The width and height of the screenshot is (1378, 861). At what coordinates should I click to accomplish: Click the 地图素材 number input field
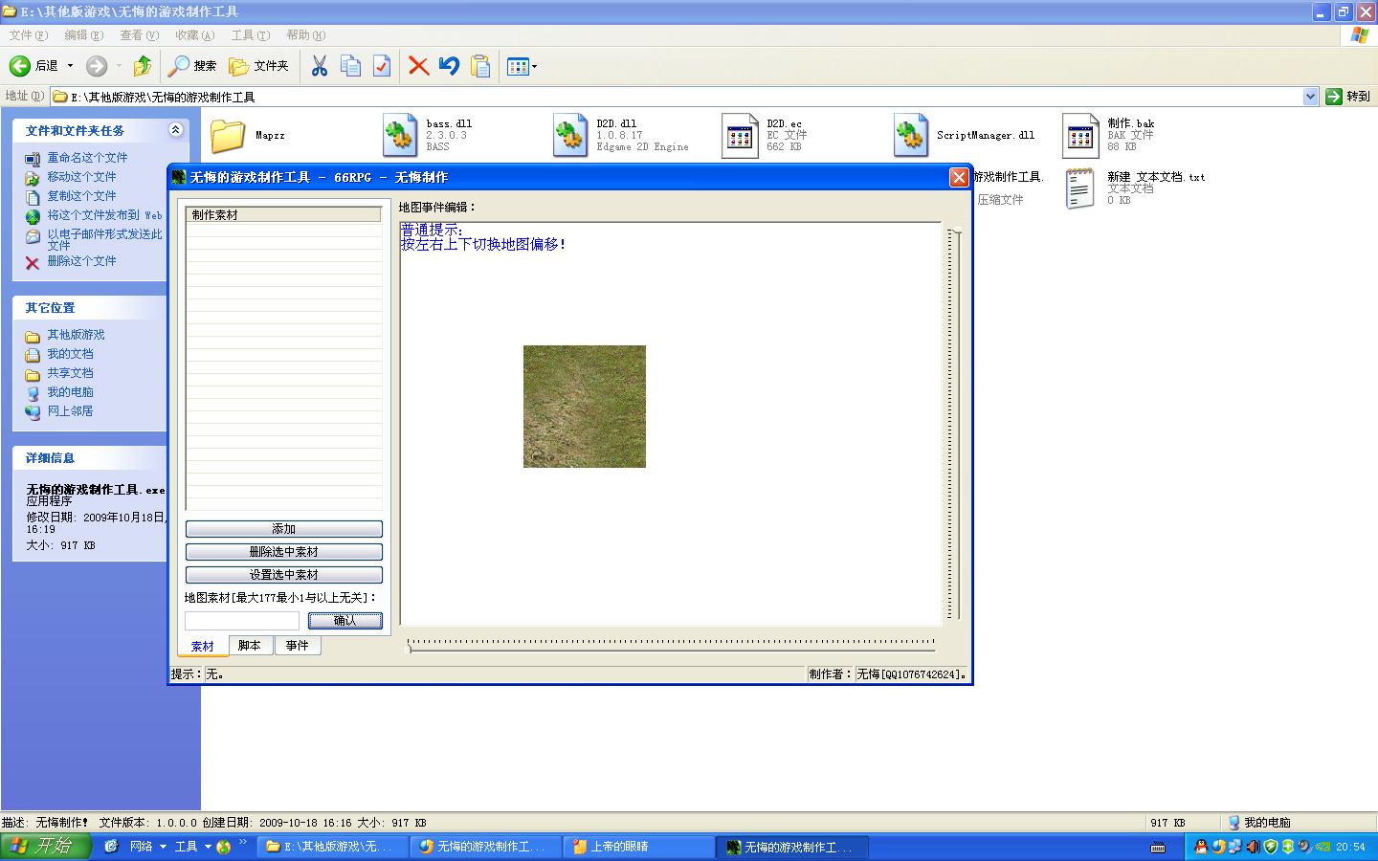[x=242, y=621]
